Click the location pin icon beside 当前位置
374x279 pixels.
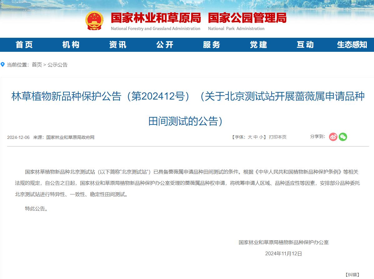click(x=3, y=65)
